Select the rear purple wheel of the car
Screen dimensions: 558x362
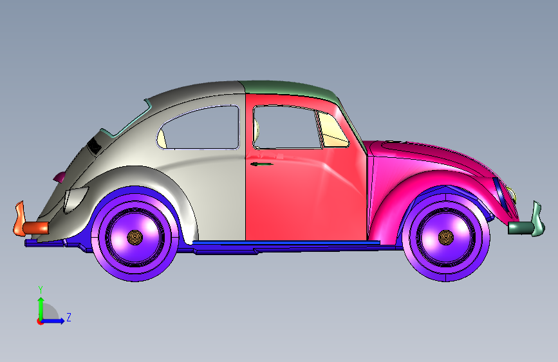(x=135, y=238)
